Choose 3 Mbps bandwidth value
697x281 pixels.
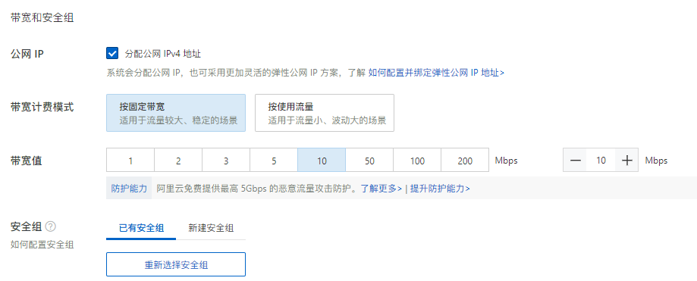226,161
